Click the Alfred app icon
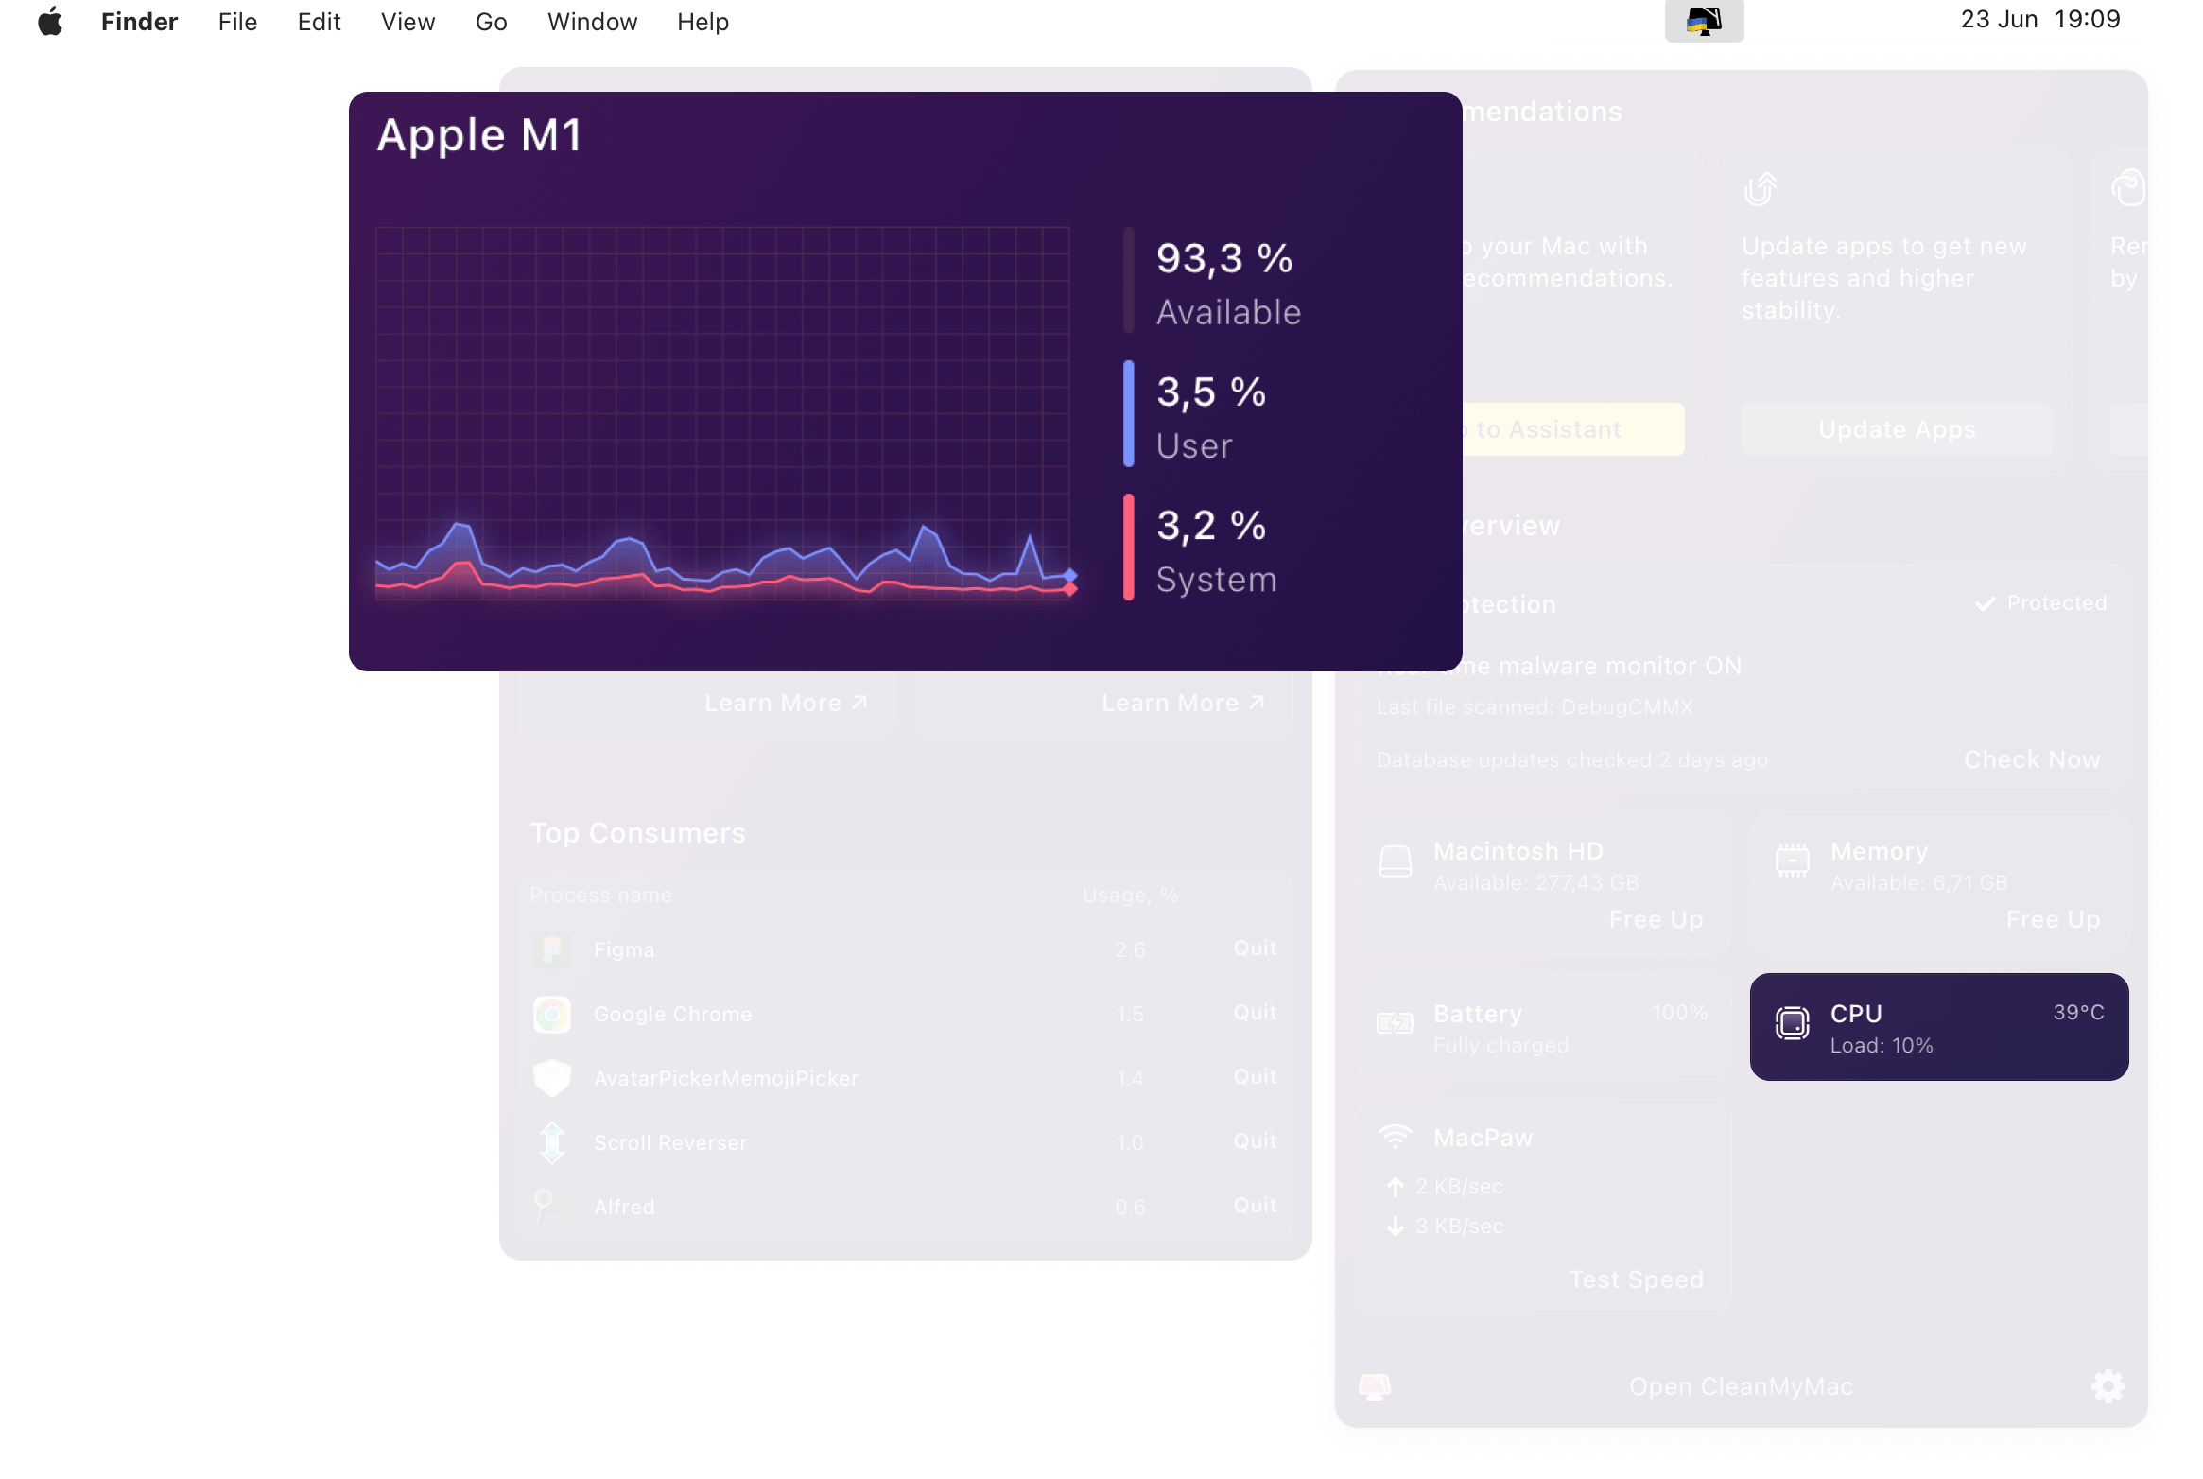Image resolution: width=2203 pixels, height=1479 pixels. (x=552, y=1207)
